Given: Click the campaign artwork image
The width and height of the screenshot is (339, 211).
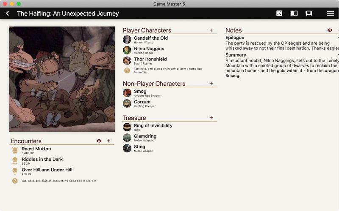Looking at the screenshot, I should point(62,79).
